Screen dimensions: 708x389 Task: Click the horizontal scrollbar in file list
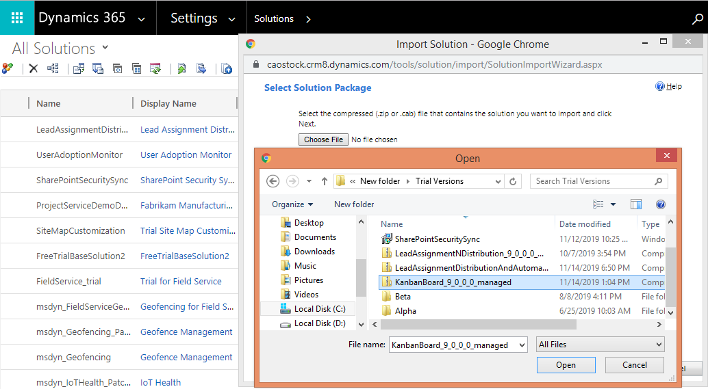pyautogui.click(x=478, y=325)
